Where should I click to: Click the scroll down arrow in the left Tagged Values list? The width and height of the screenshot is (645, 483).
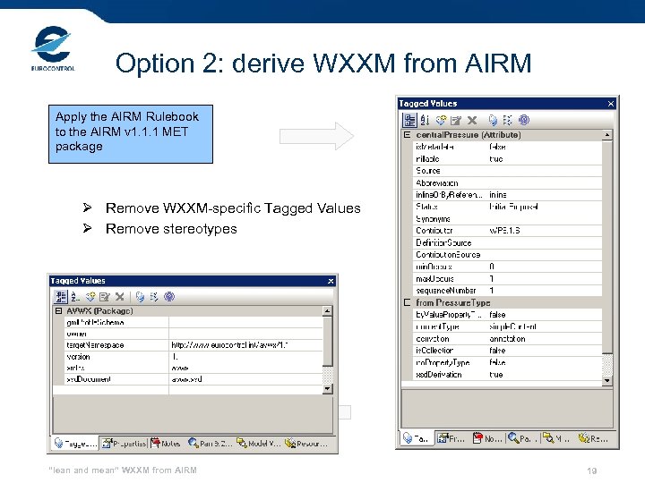[328, 388]
